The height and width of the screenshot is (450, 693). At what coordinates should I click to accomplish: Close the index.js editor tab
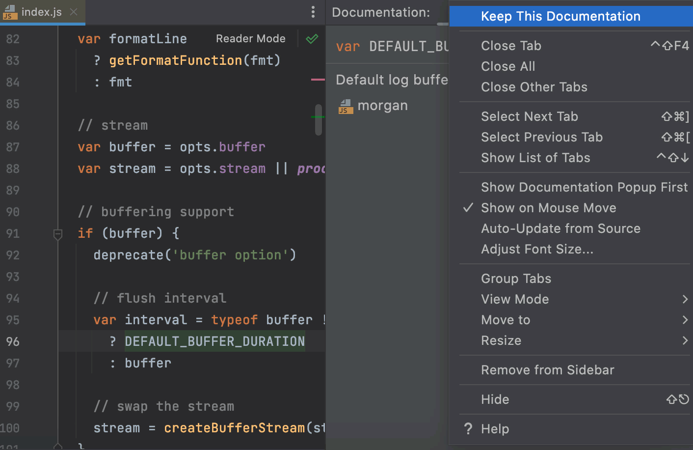tap(74, 12)
